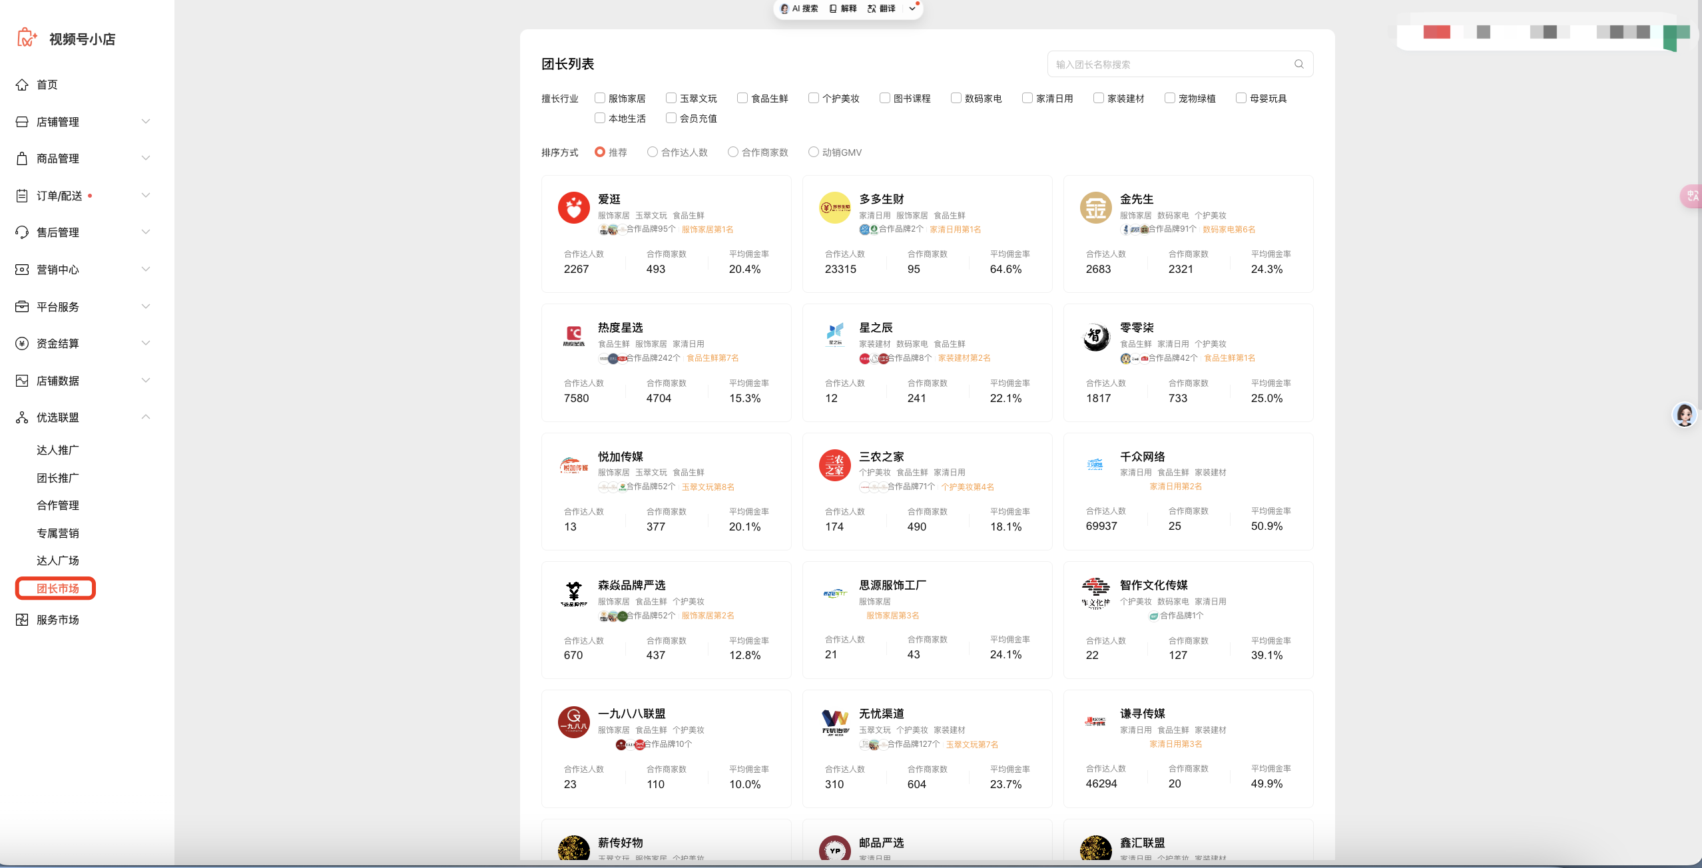Click the customer service avatar icon

1684,415
